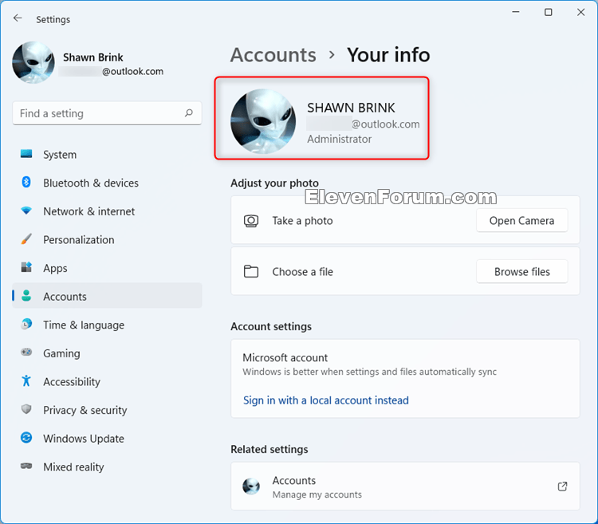Click the Time & language globe icon
The width and height of the screenshot is (598, 524).
(x=26, y=324)
